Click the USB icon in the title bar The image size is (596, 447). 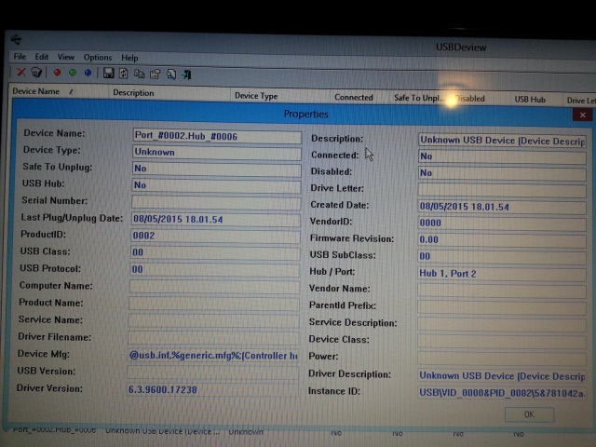pos(16,39)
